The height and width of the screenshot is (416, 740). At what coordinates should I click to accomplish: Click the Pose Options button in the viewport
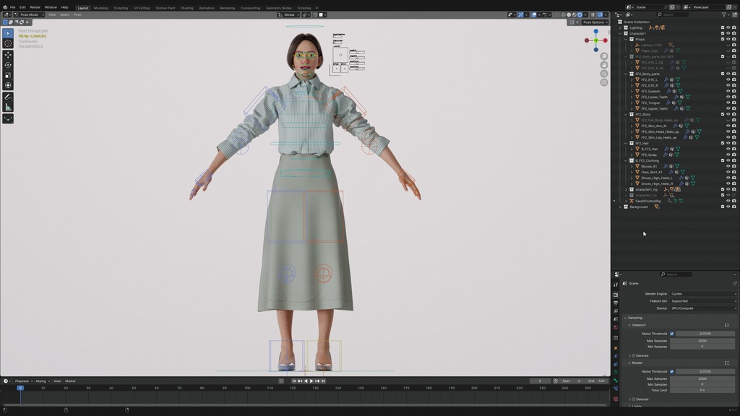pos(593,22)
